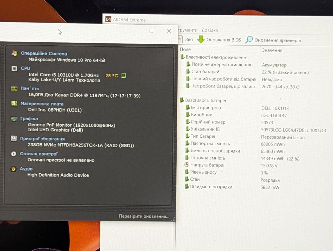The width and height of the screenshot is (333, 251).
Task: Click the Перевірити оновлення link
Action: coord(144,216)
